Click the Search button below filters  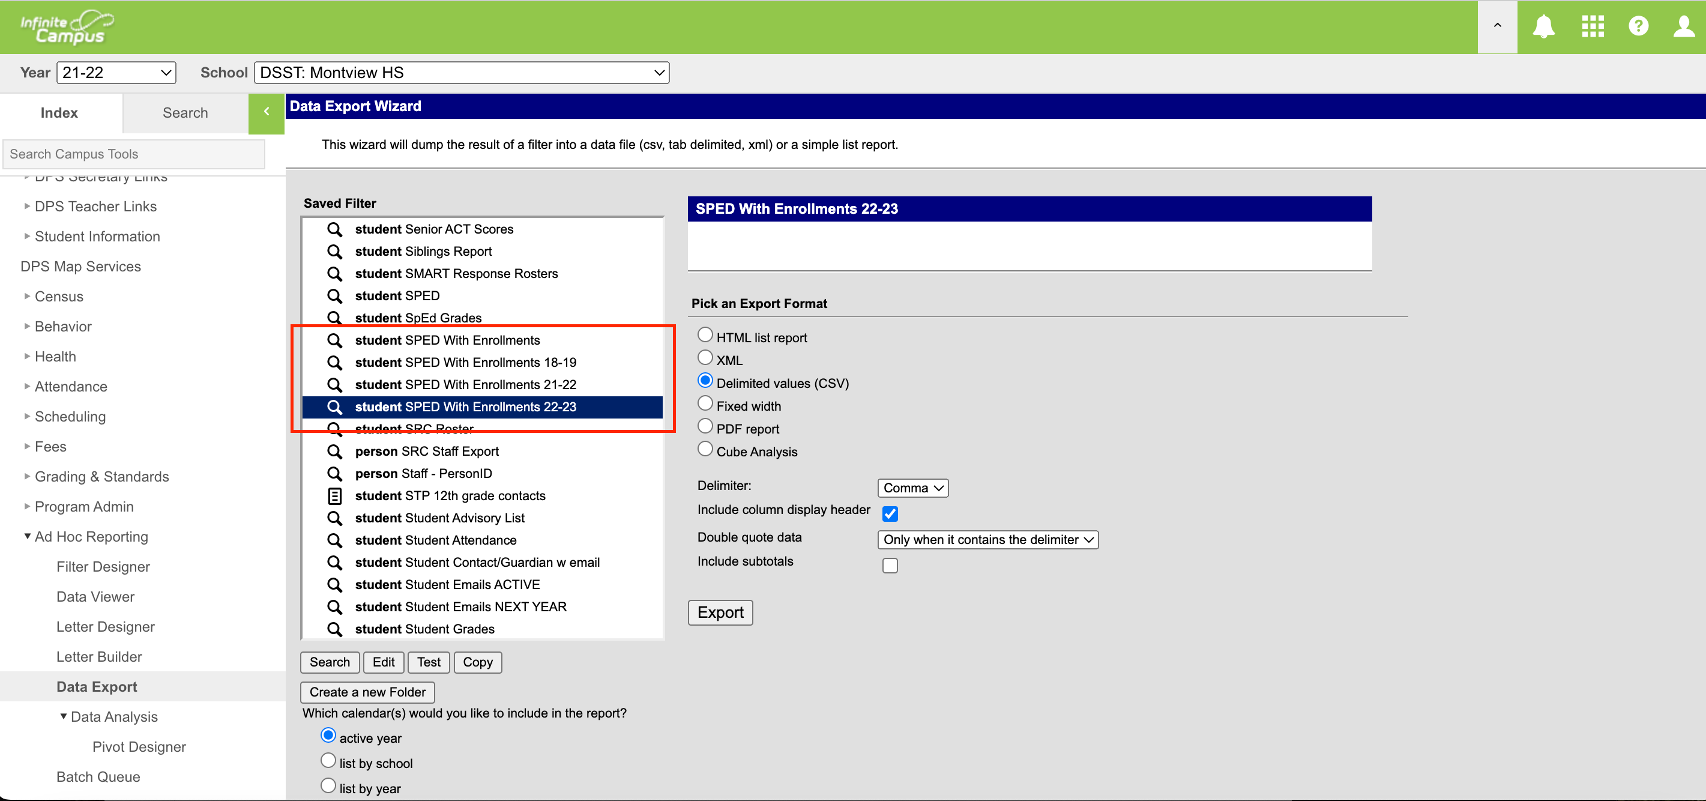(x=330, y=662)
